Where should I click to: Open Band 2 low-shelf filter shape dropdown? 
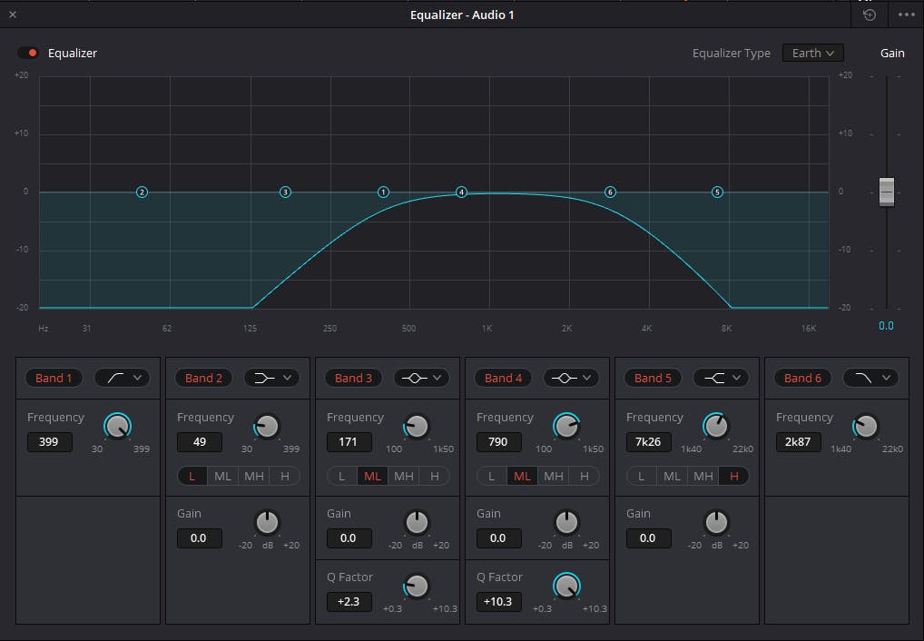(x=272, y=378)
